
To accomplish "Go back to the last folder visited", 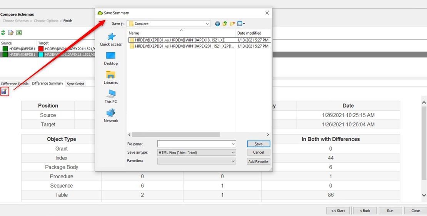I will click(x=217, y=24).
